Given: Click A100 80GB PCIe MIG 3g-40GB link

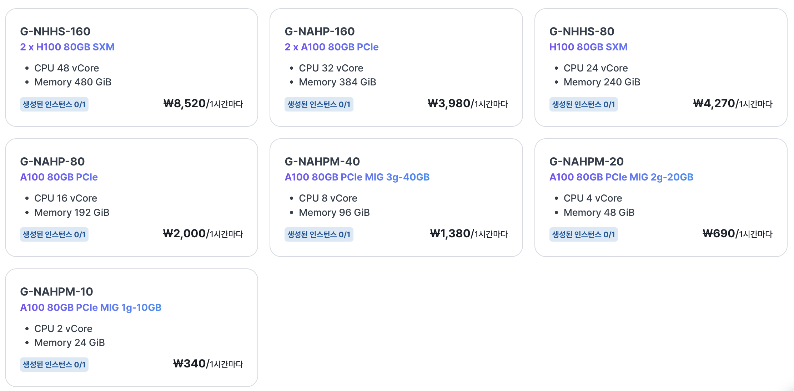Looking at the screenshot, I should click(357, 177).
